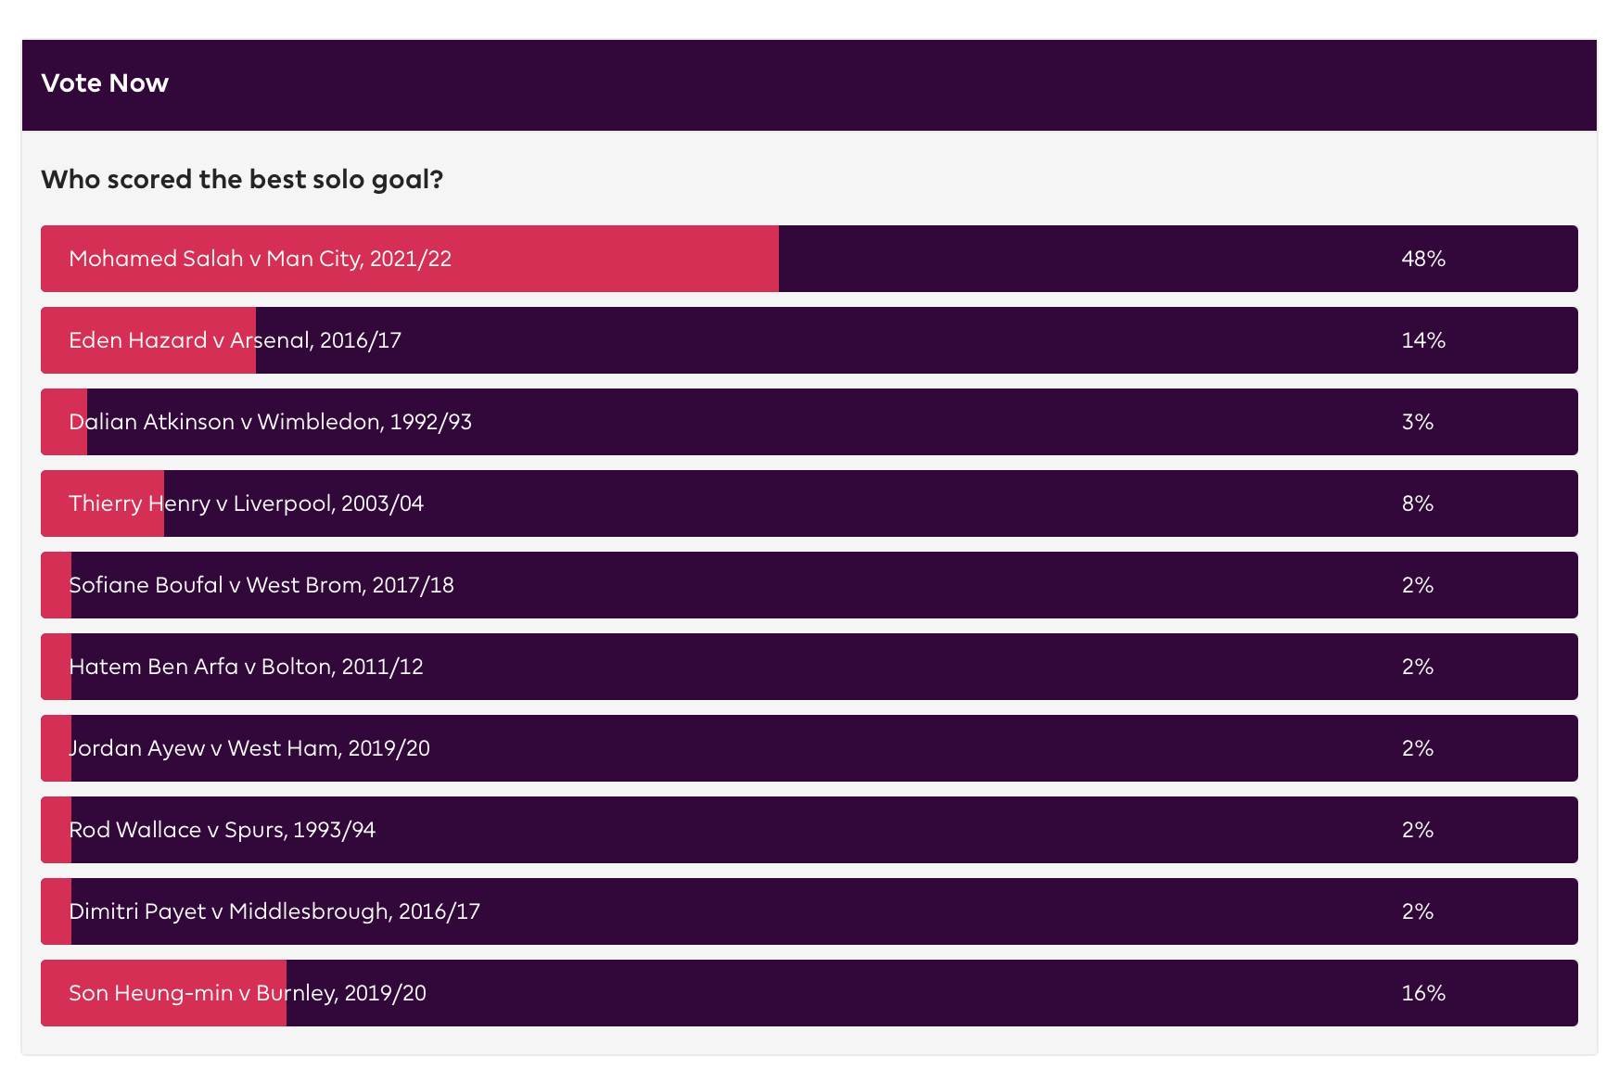The height and width of the screenshot is (1070, 1619).
Task: Click the Vote Now header title
Action: pyautogui.click(x=105, y=83)
